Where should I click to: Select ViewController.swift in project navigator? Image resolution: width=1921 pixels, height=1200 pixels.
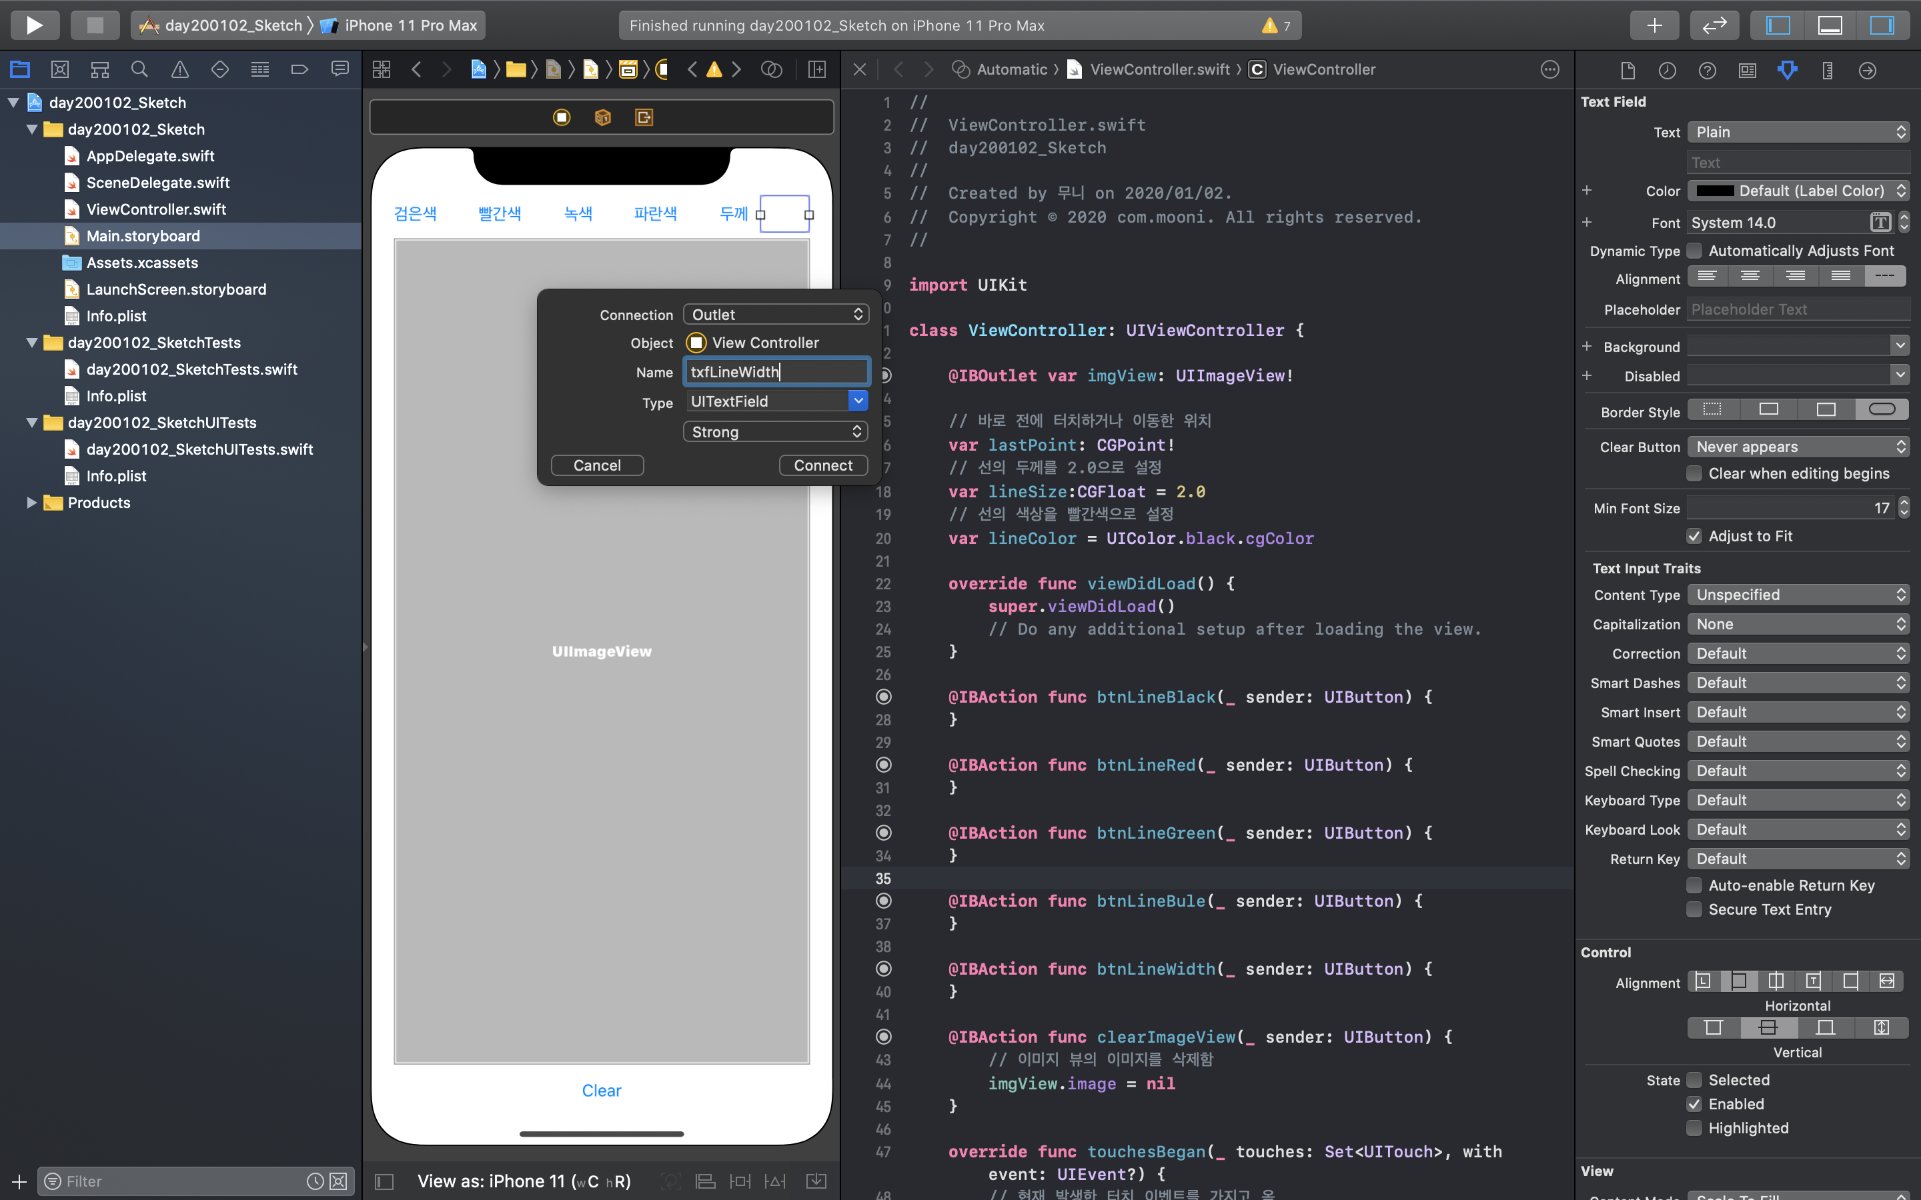(155, 209)
